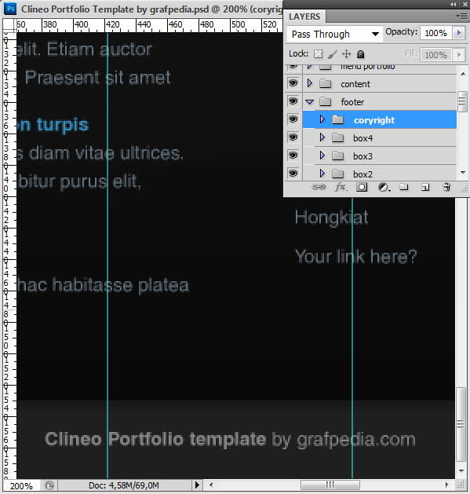
Task: Open the Layers panel options menu
Action: click(461, 16)
